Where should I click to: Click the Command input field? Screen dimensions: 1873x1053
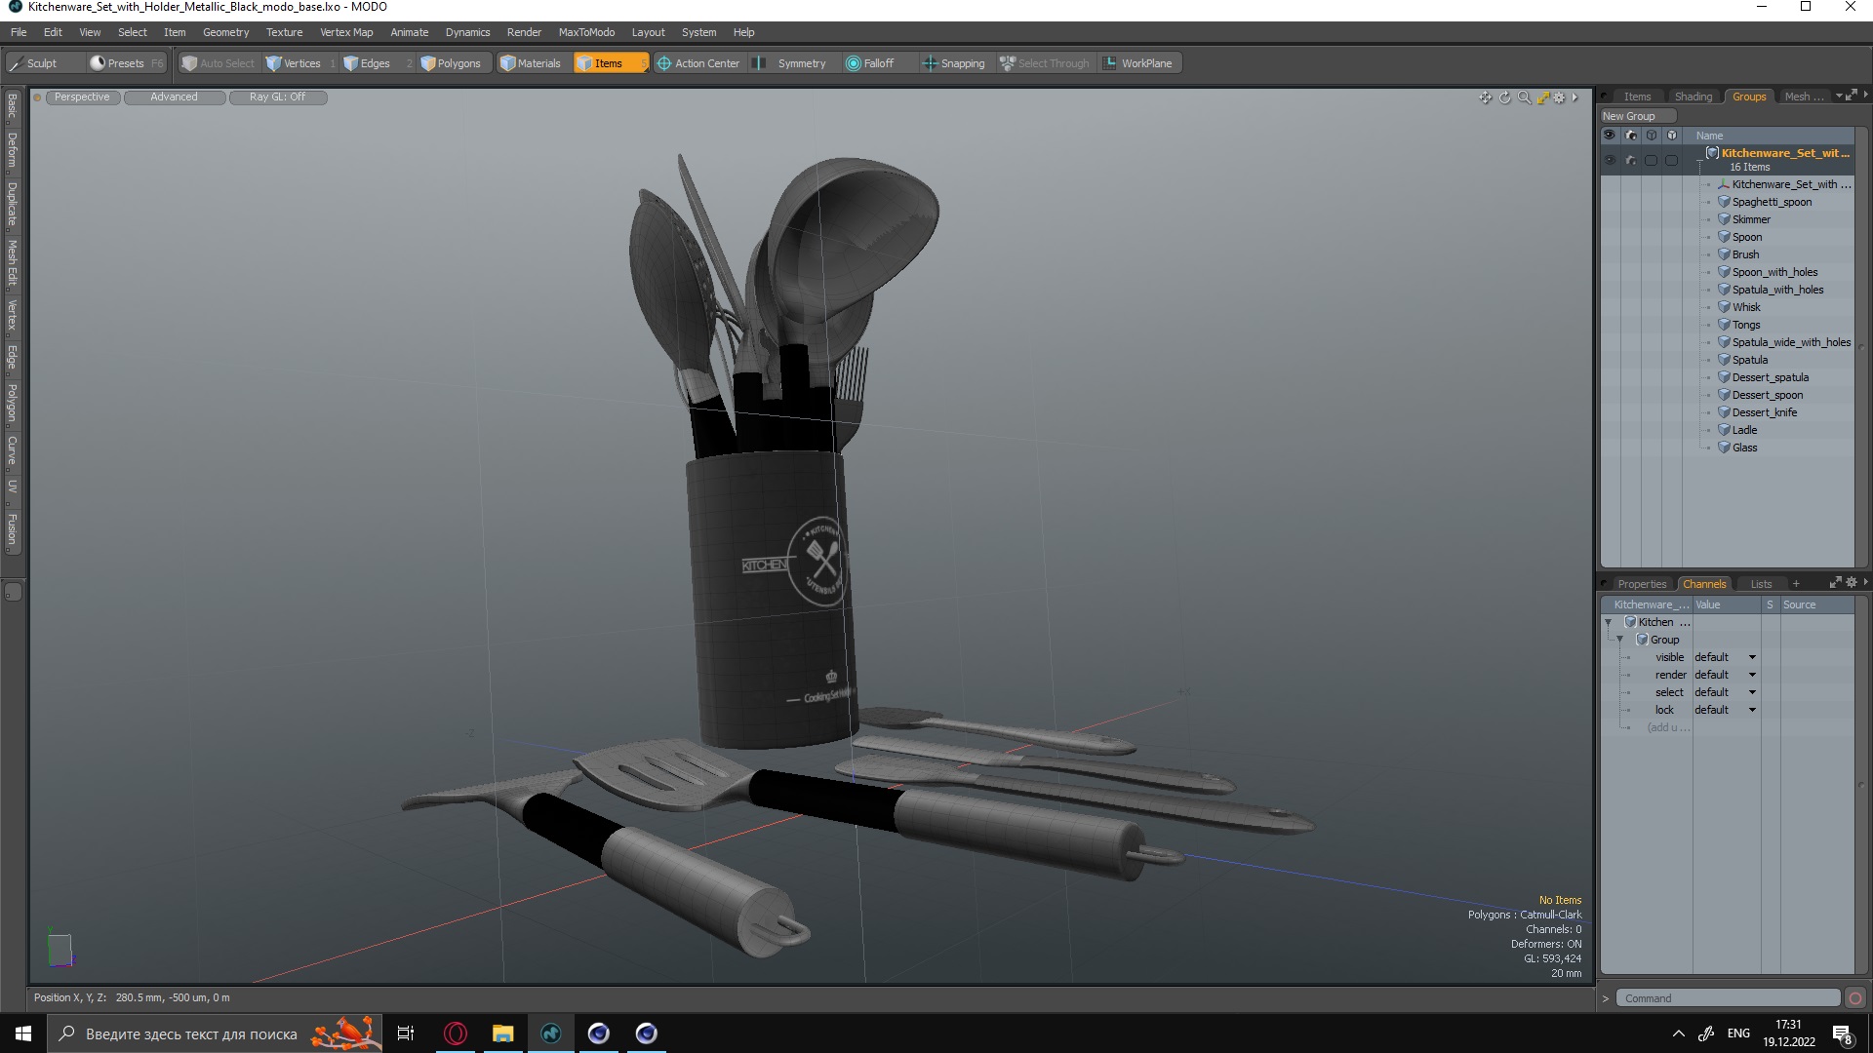(x=1728, y=998)
